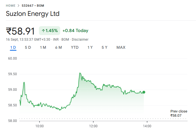Select the 1M time range tab
The image size is (196, 132).
pyautogui.click(x=43, y=47)
